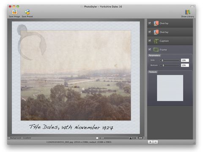Screen dimensions: 203x152
Task: Click the Yorkshire Dales photo in canvas
Action: [x=76, y=75]
